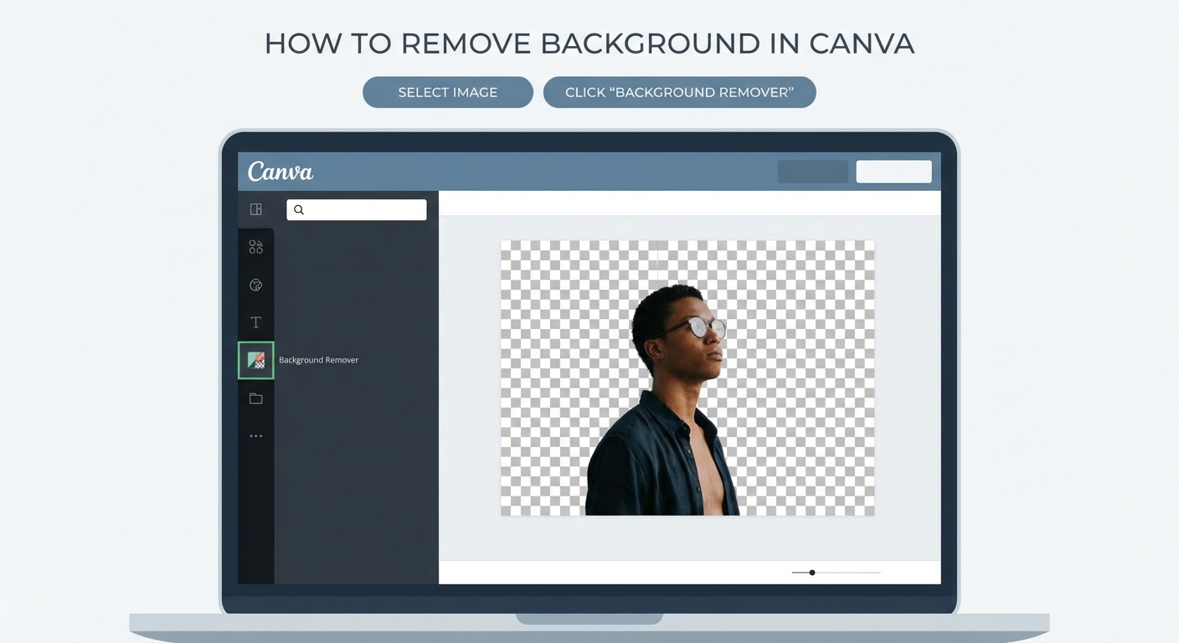This screenshot has height=643, width=1179.
Task: Open the Elements shapes sidebar icon
Action: [256, 247]
